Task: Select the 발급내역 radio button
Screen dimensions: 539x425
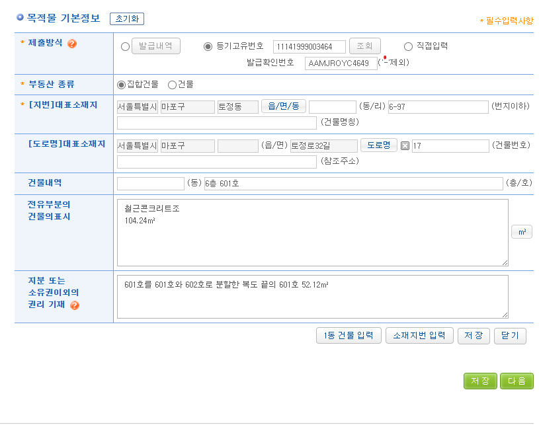Action: pos(125,46)
